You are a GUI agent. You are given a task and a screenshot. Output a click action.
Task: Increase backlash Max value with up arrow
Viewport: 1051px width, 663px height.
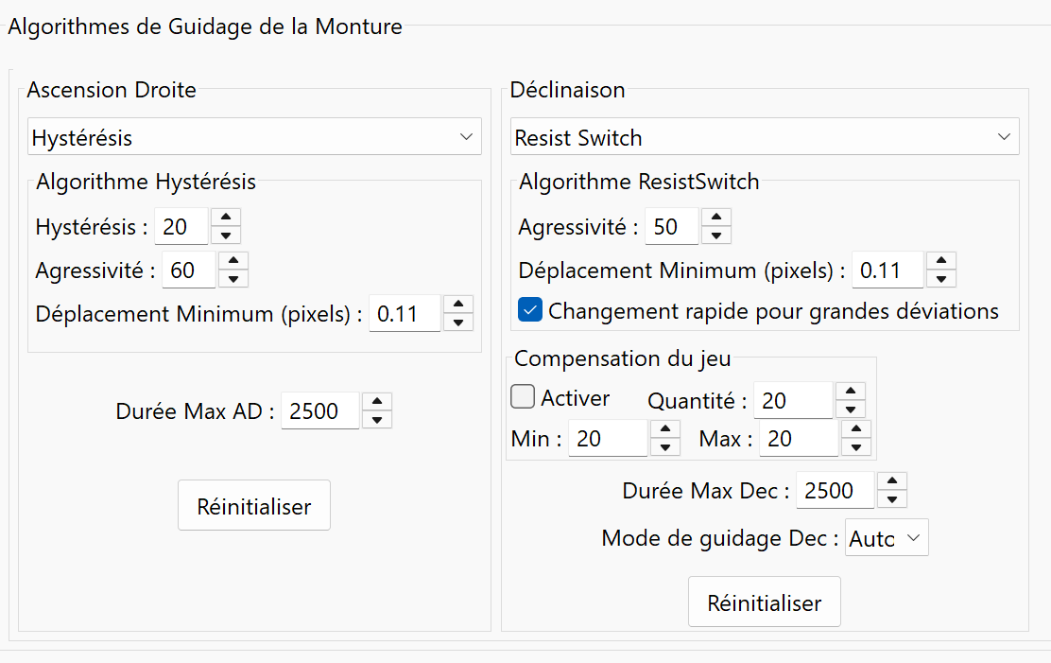click(855, 429)
